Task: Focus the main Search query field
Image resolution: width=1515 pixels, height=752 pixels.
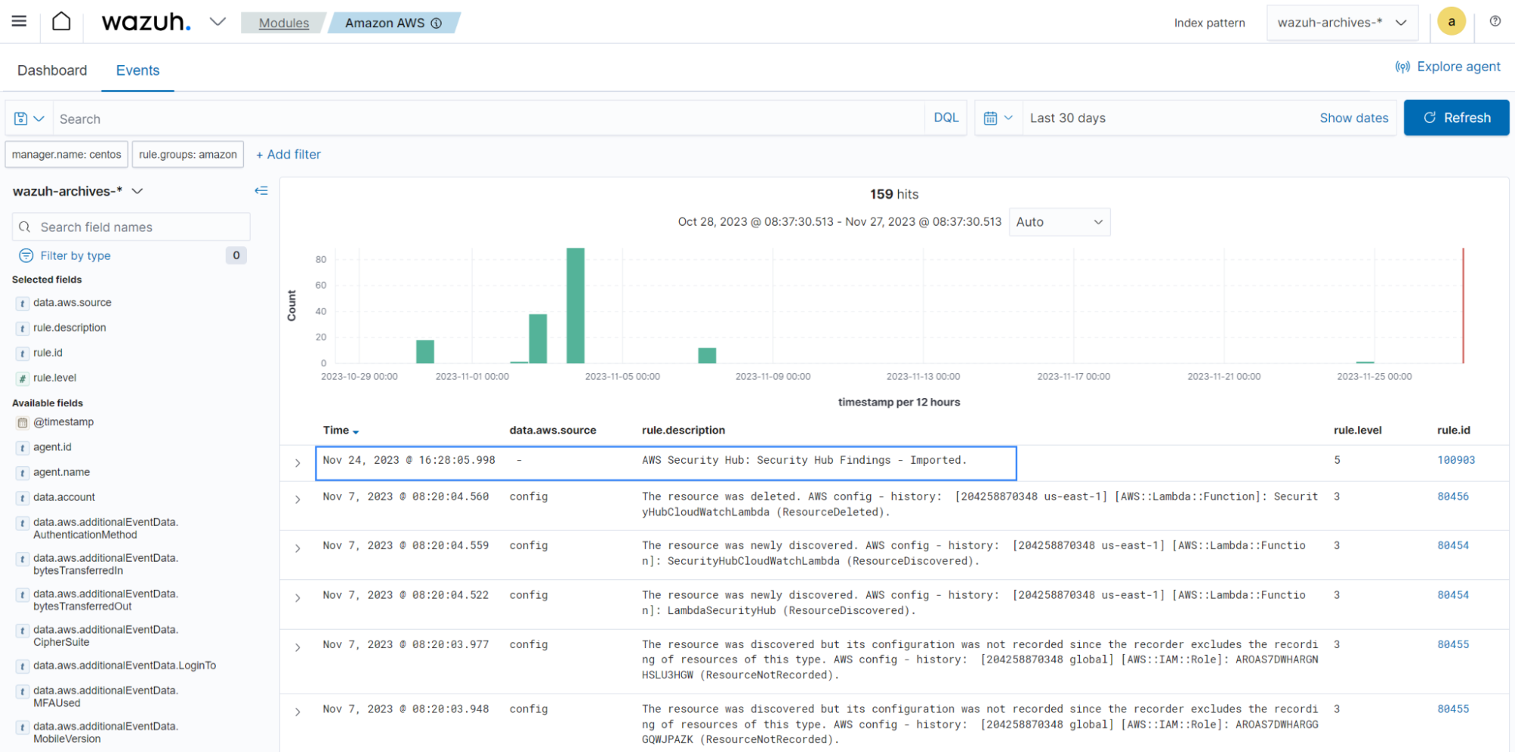Action: (x=489, y=119)
